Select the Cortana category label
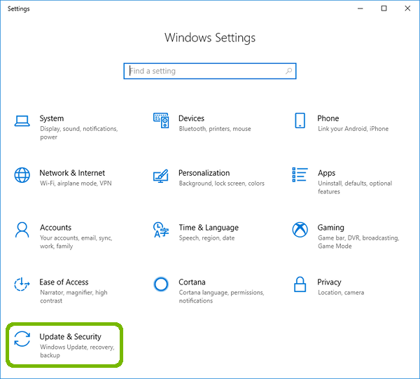Image resolution: width=420 pixels, height=379 pixels. pyautogui.click(x=192, y=282)
